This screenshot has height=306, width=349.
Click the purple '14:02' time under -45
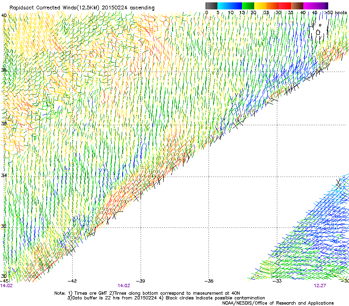pyautogui.click(x=7, y=286)
